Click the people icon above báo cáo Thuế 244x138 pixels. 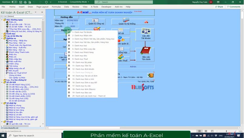click(121, 57)
